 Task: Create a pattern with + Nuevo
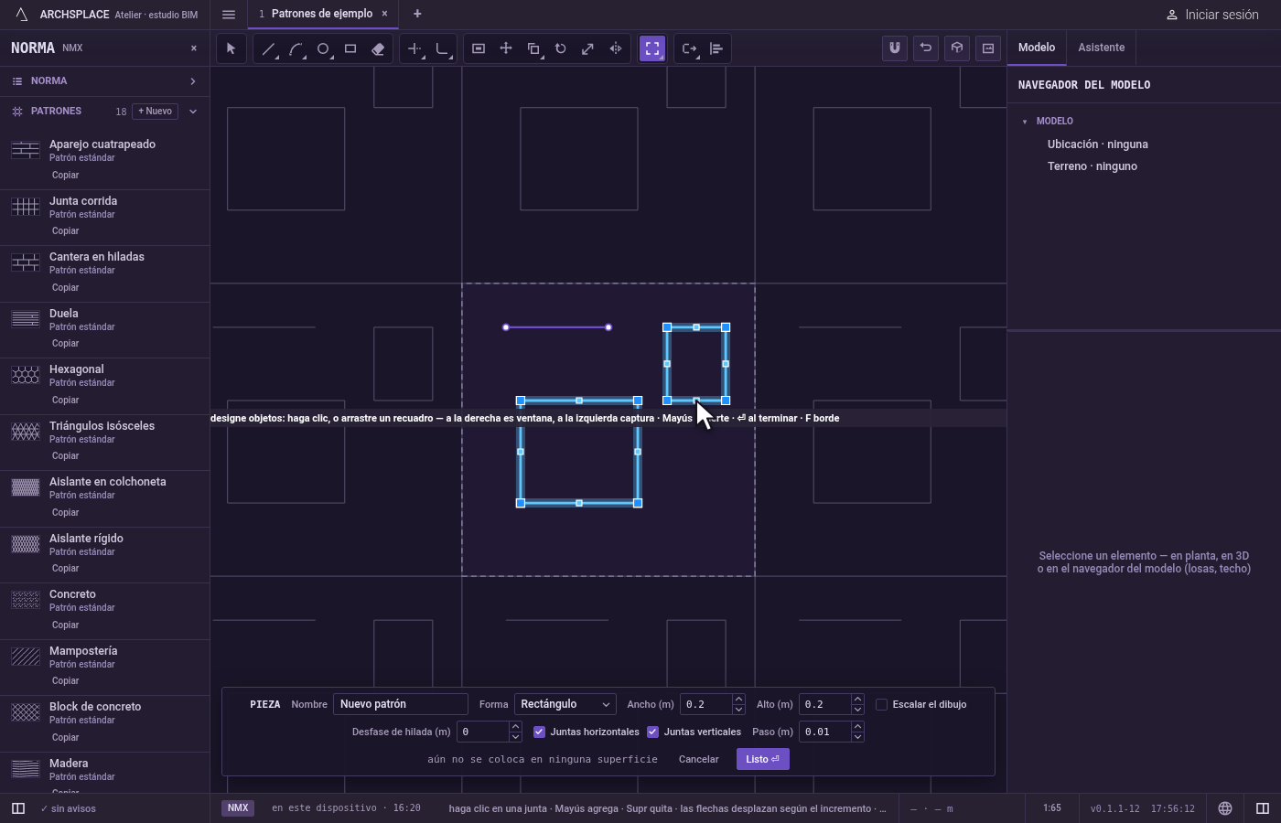click(x=156, y=112)
